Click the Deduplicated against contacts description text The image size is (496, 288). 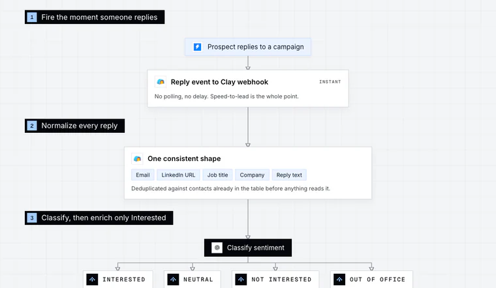pyautogui.click(x=230, y=188)
